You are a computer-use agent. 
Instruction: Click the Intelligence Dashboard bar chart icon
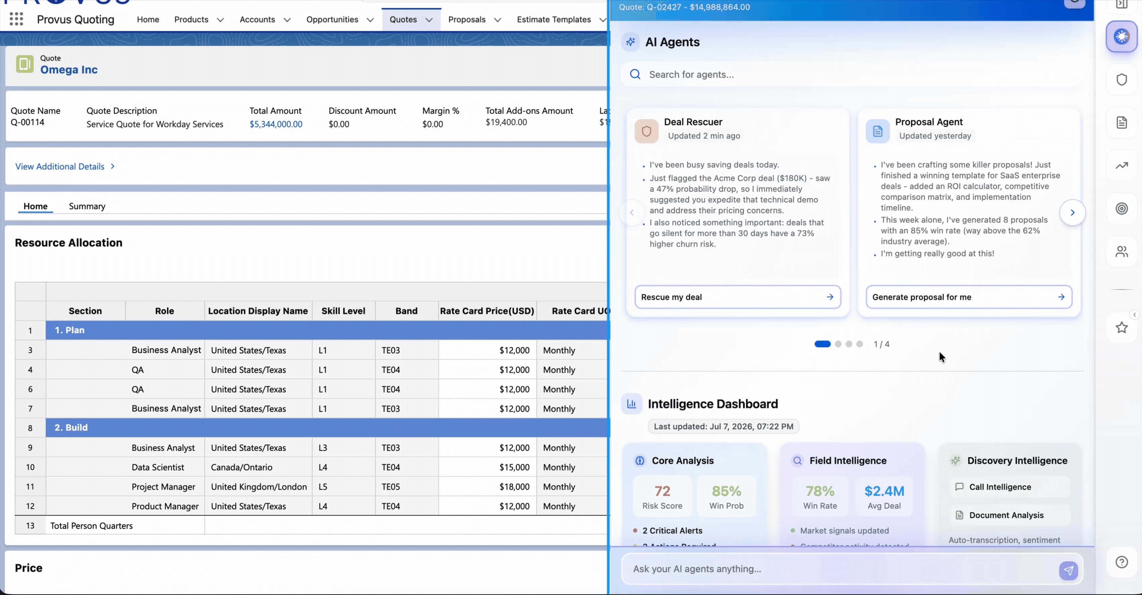[x=631, y=404]
